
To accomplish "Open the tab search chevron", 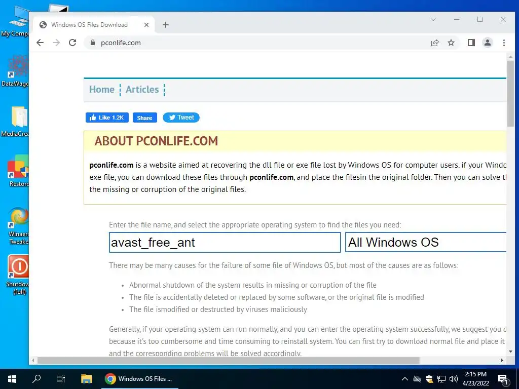I will (x=433, y=20).
